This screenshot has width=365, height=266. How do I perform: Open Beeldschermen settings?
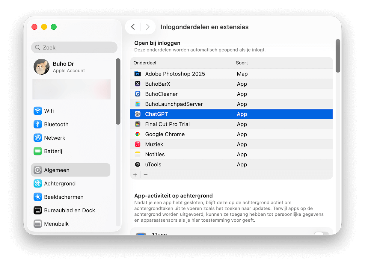[71, 197]
